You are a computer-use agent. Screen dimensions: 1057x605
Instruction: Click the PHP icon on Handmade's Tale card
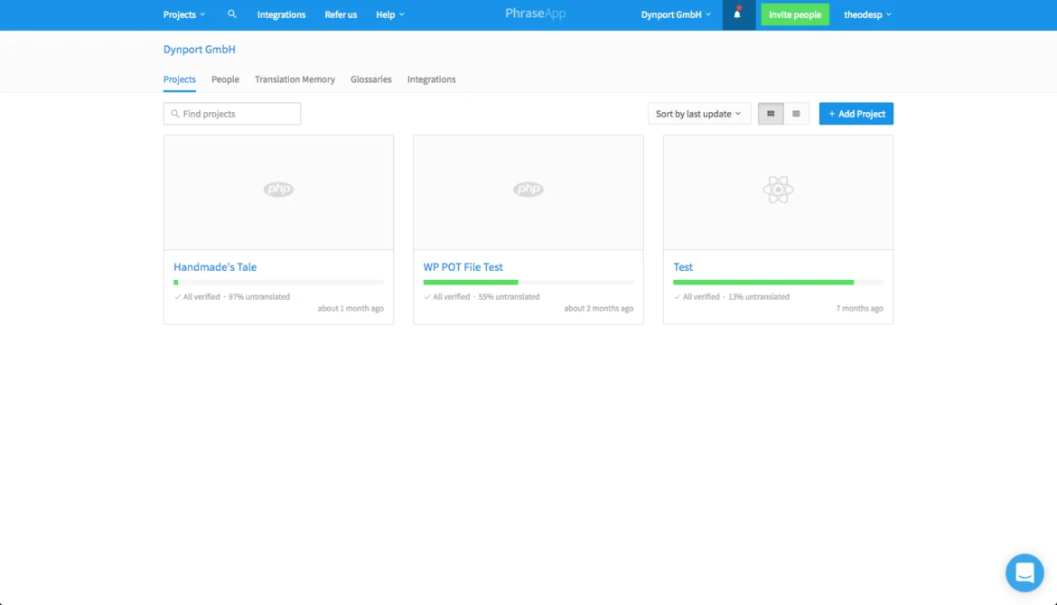click(278, 190)
